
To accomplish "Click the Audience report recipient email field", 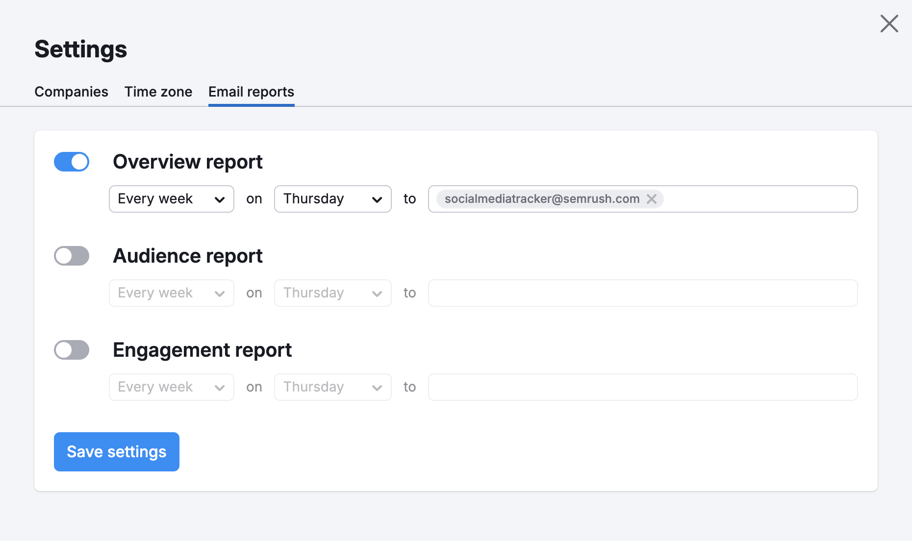I will click(642, 293).
